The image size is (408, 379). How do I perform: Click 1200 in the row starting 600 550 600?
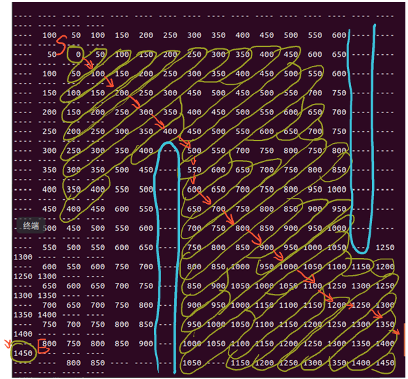pyautogui.click(x=384, y=267)
